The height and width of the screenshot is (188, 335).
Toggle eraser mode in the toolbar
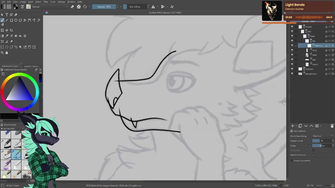pos(72,7)
